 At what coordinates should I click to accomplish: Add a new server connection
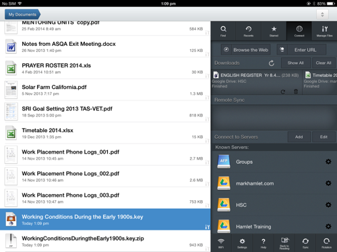pos(299,137)
